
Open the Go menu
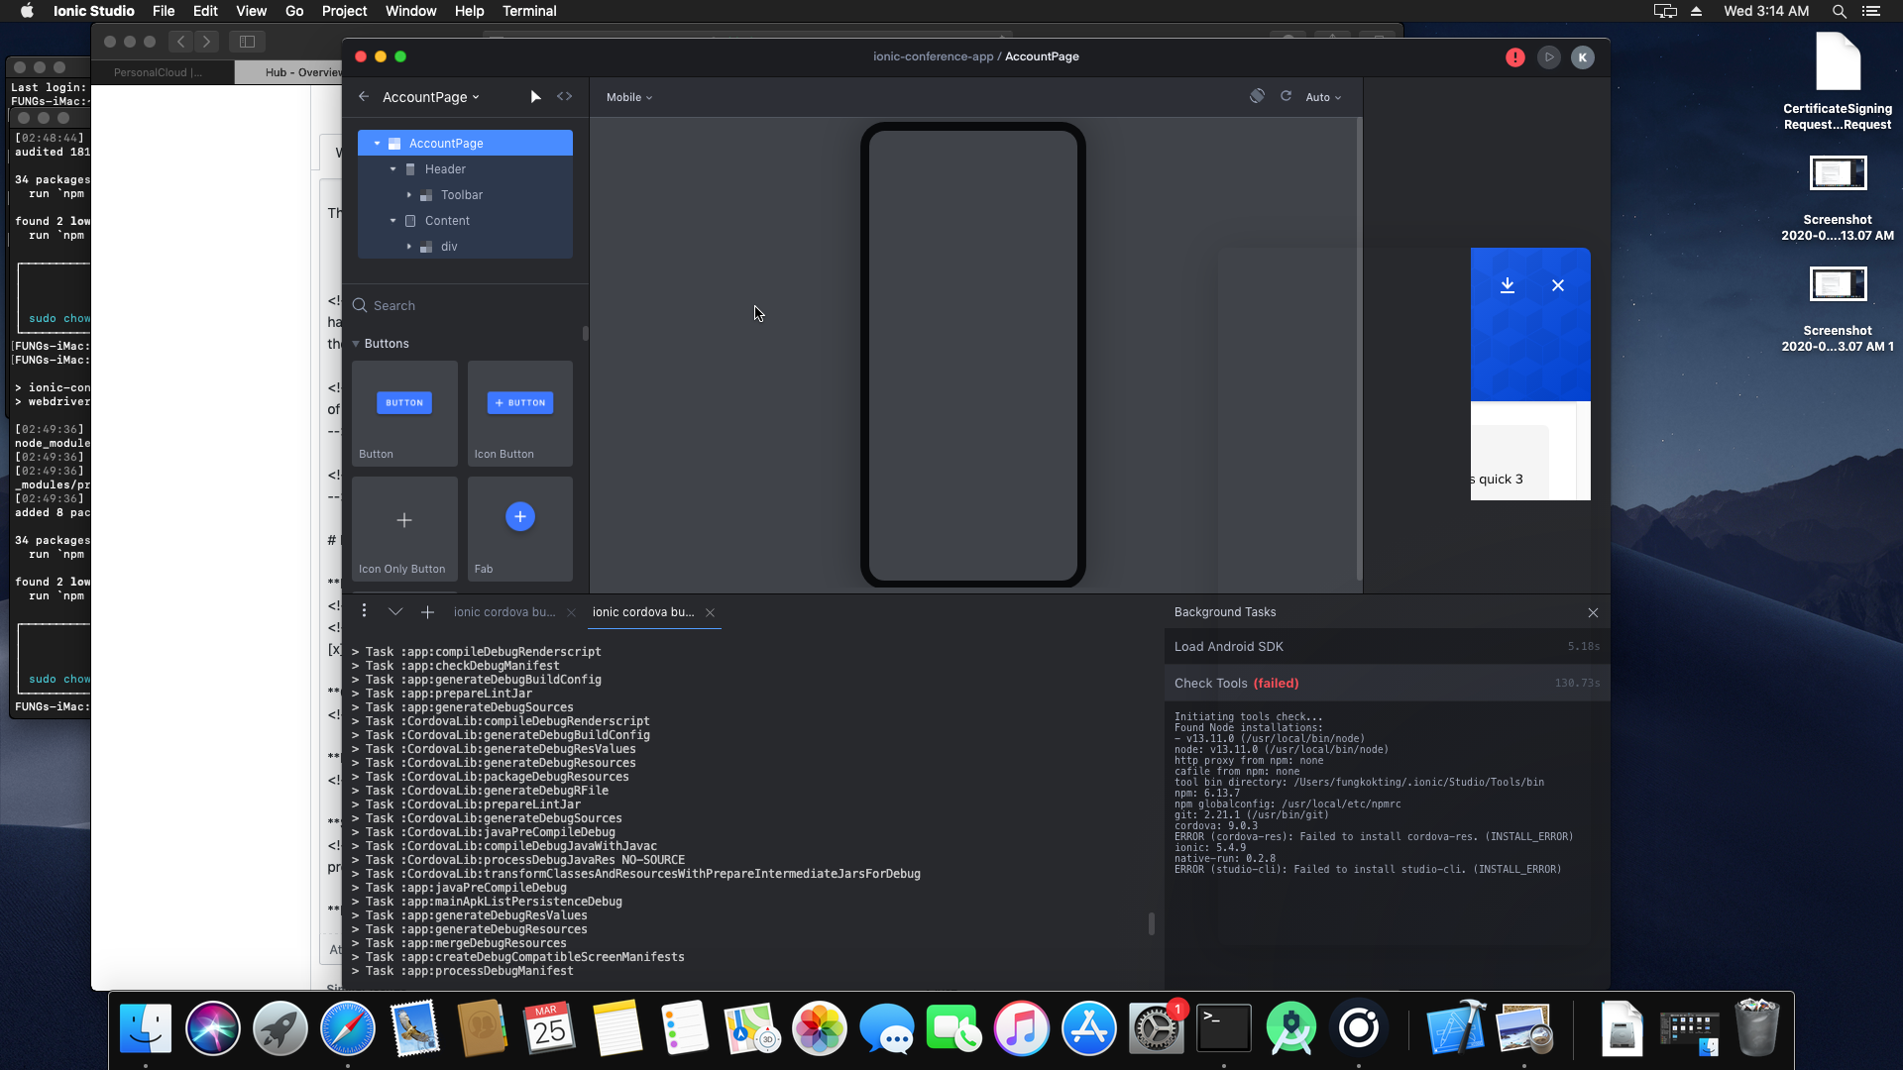[294, 11]
